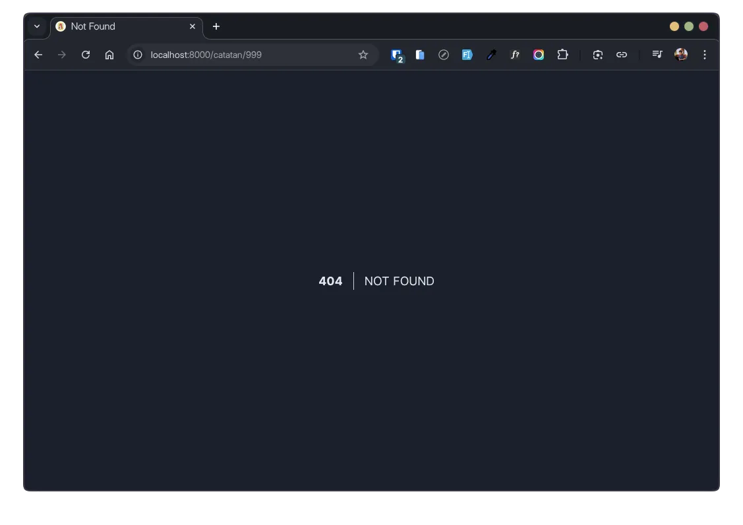
Task: Click inside the address bar
Action: (x=231, y=55)
